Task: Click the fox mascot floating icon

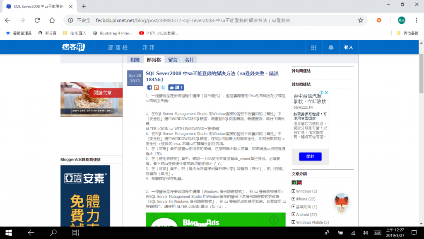Action: point(342,202)
